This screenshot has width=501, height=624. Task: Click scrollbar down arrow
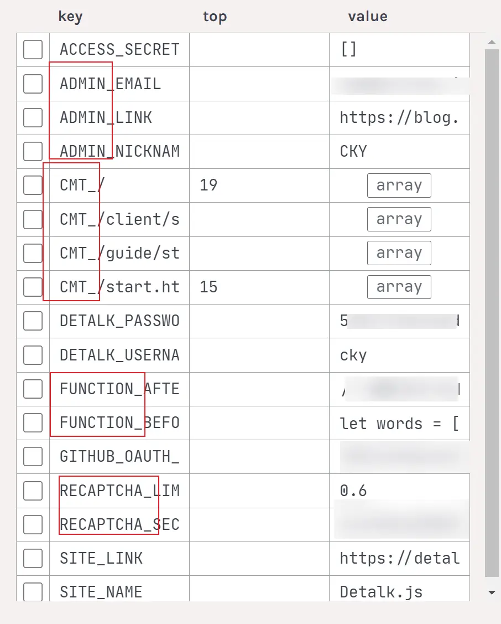(492, 592)
